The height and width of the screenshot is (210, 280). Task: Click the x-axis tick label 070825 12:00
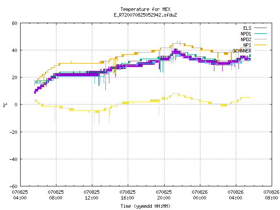tap(92, 195)
